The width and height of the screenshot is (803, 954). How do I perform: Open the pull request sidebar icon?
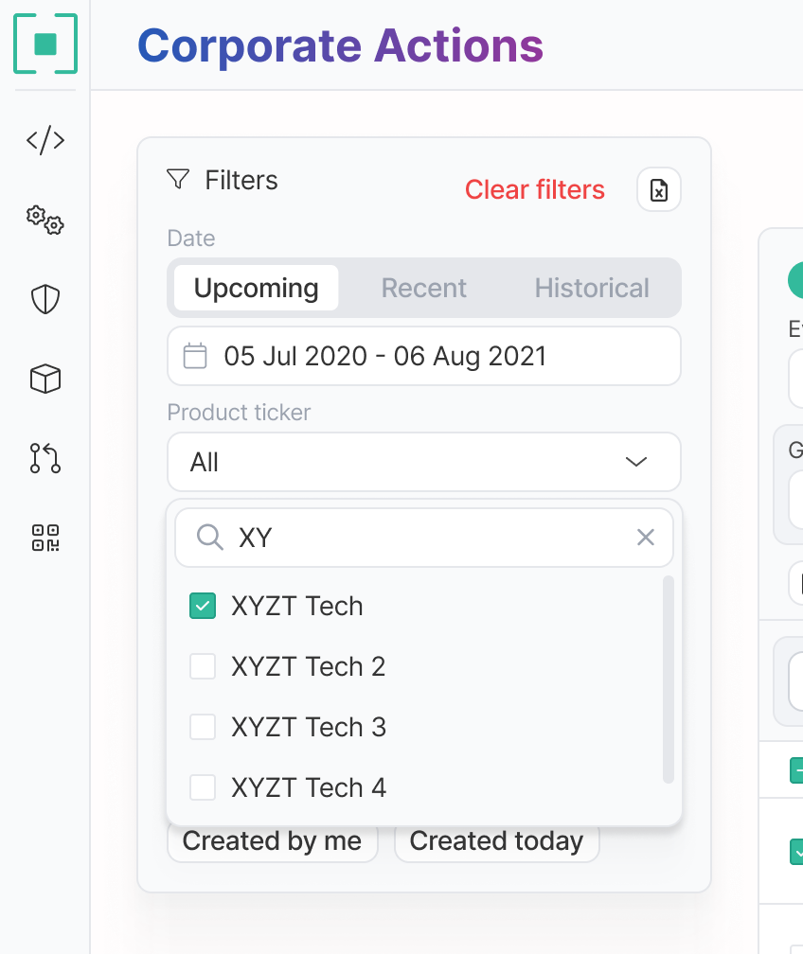45,457
